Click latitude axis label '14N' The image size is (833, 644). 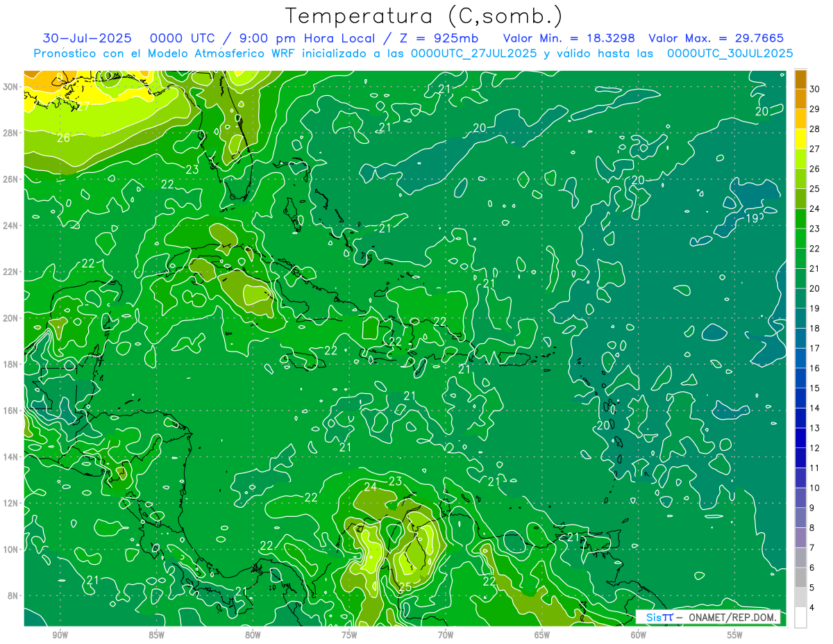click(10, 457)
